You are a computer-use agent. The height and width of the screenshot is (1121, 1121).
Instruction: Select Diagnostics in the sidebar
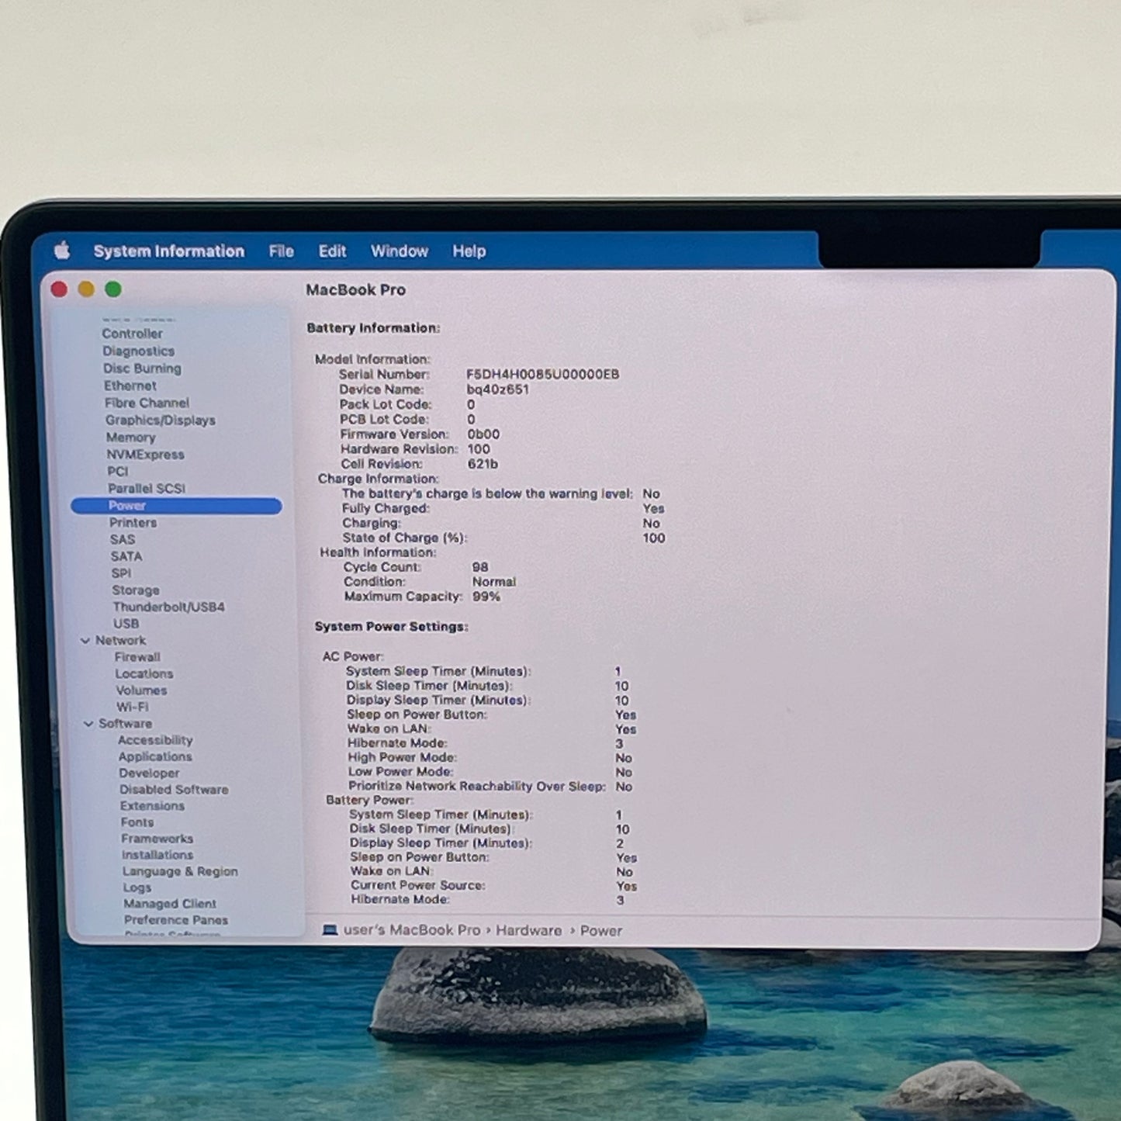[139, 351]
